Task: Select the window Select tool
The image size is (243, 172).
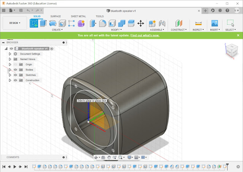Action: (230, 23)
